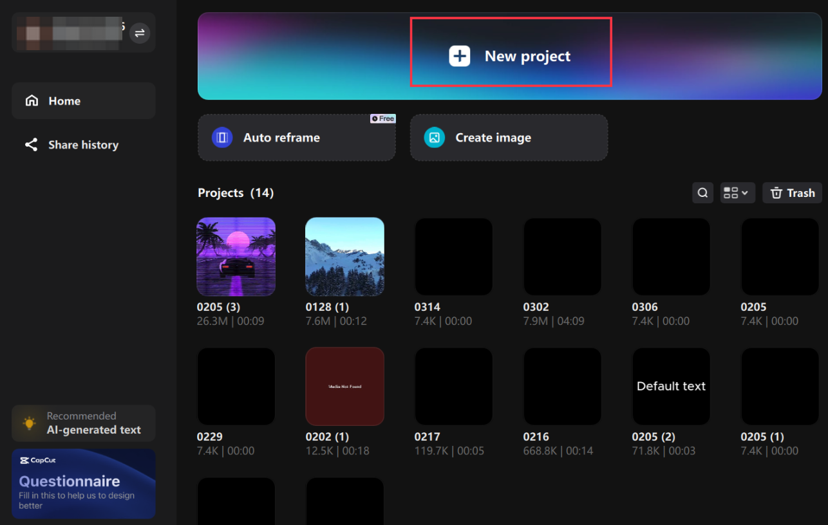Click the "7.9M | 04:09" project info
This screenshot has width=828, height=525.
click(554, 321)
